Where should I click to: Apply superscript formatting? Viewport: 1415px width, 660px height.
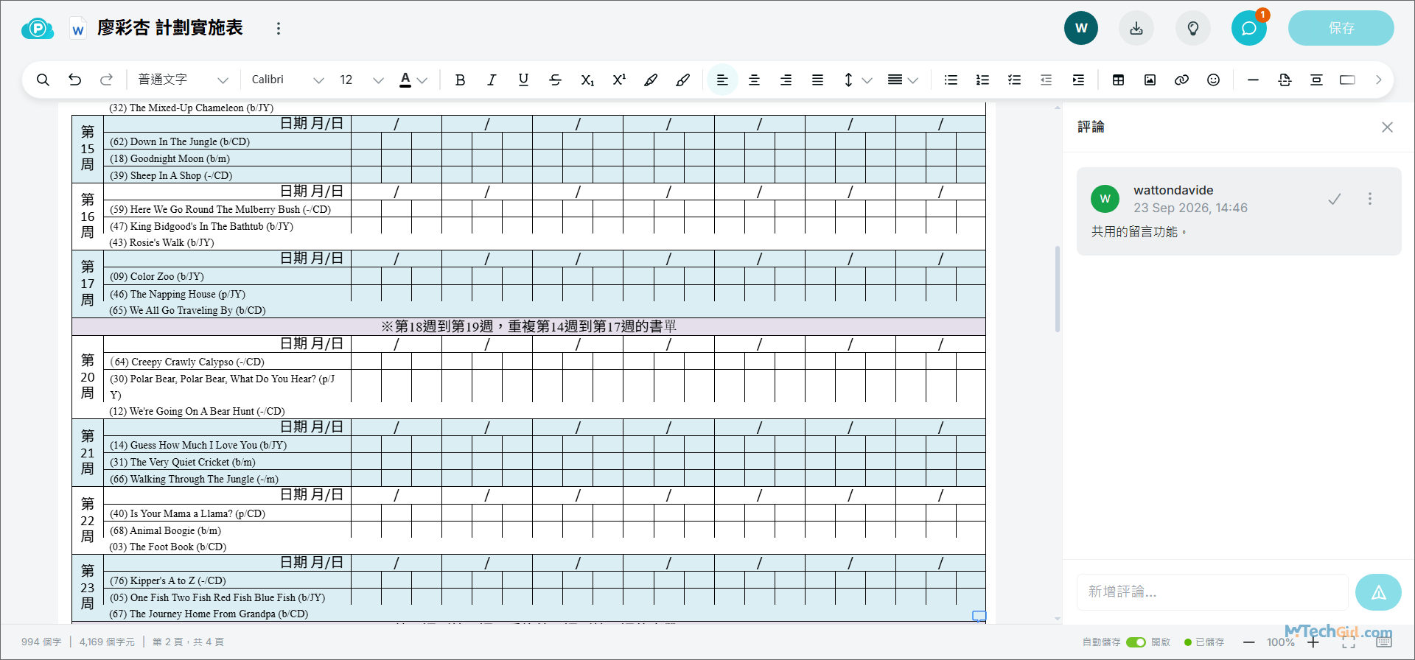coord(619,80)
